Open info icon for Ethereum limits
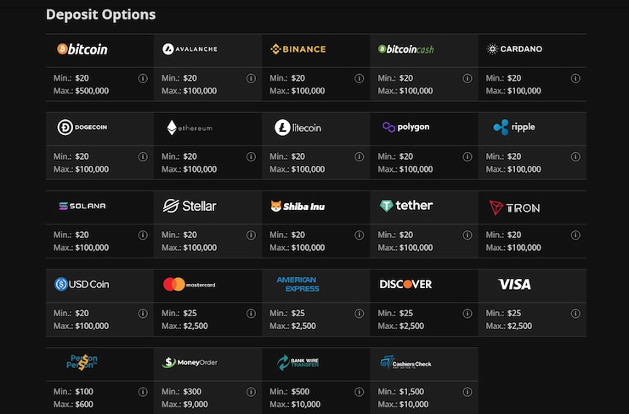 pos(251,156)
